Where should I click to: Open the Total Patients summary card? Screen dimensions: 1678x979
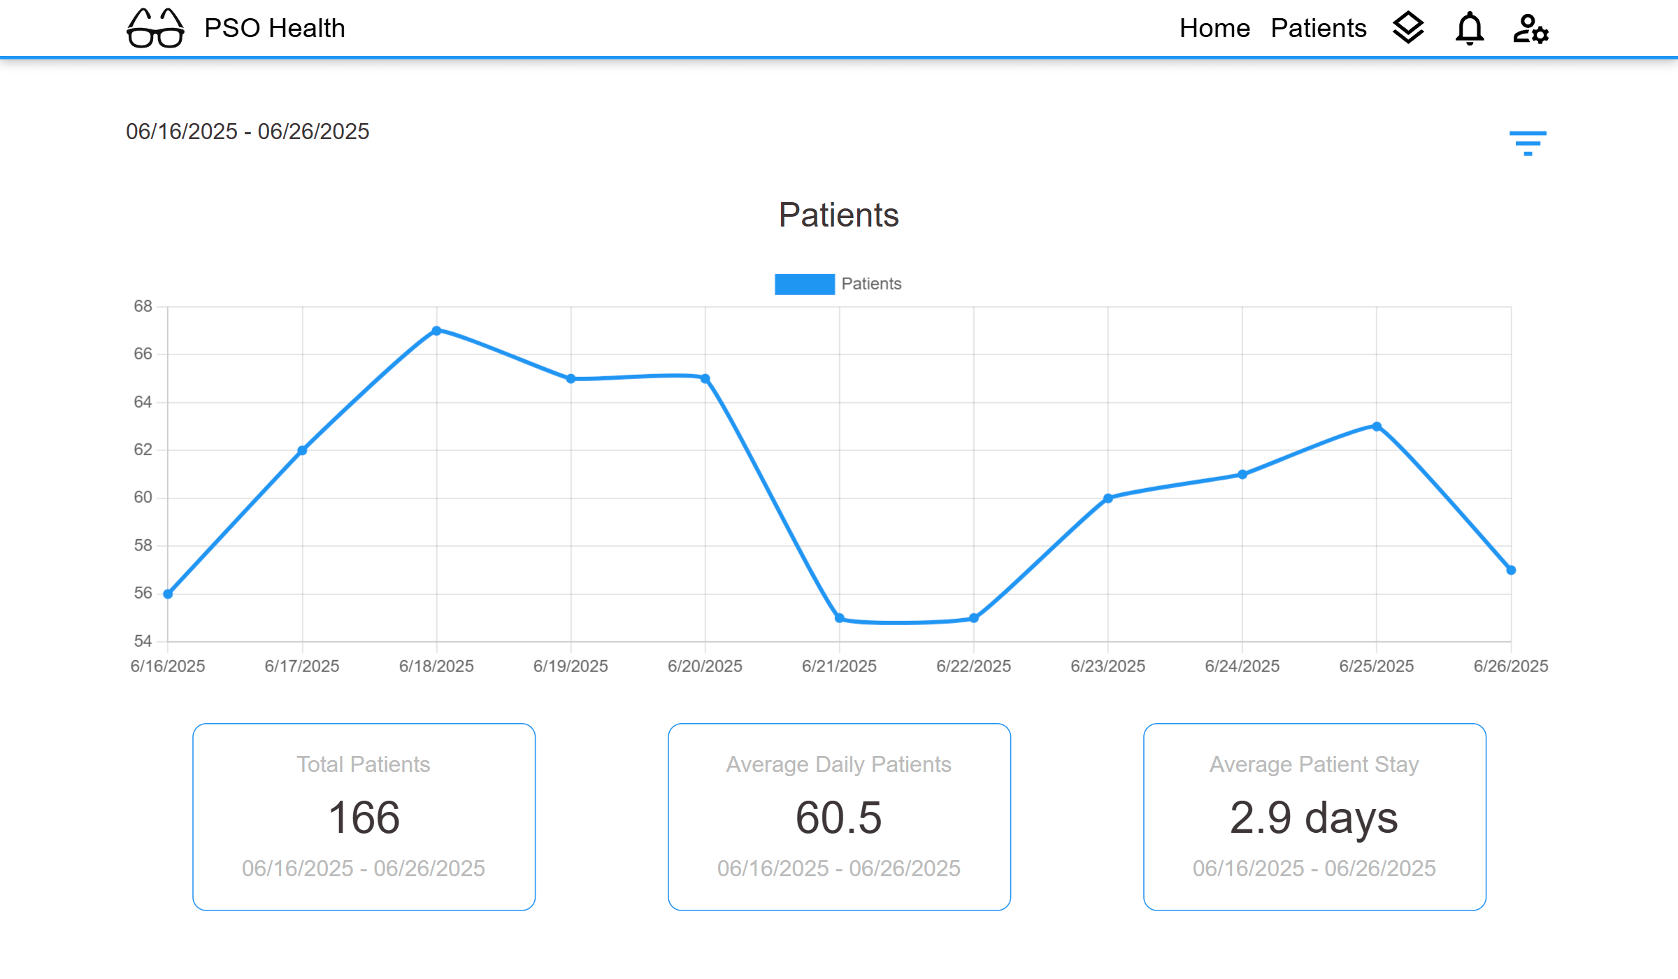tap(364, 817)
